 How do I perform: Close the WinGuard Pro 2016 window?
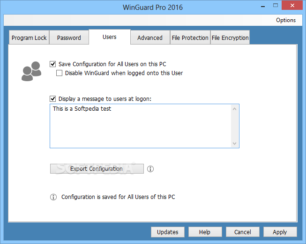[292, 6]
